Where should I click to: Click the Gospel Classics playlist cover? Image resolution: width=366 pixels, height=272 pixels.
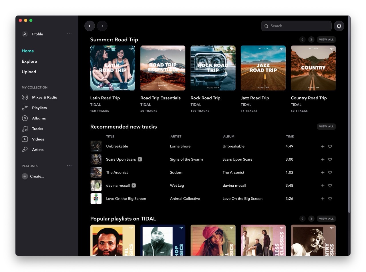(113, 240)
